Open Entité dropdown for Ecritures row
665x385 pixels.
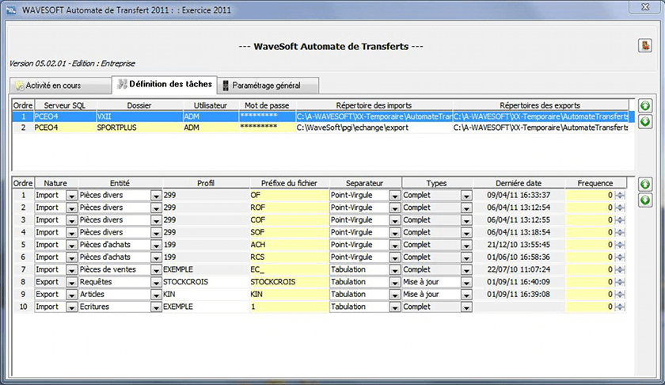click(156, 307)
